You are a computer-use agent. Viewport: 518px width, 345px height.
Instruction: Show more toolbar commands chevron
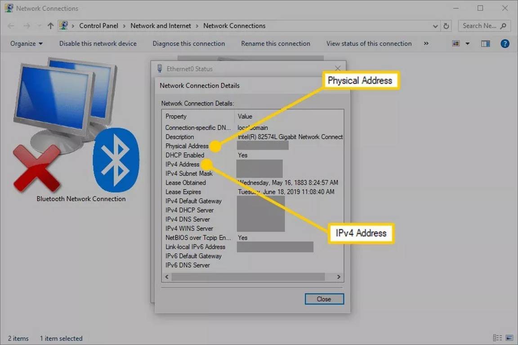pos(426,44)
